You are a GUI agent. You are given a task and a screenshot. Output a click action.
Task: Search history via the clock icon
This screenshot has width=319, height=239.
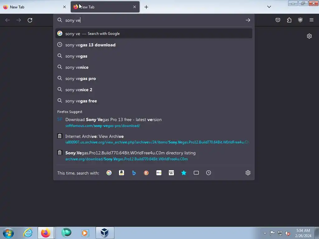click(208, 173)
